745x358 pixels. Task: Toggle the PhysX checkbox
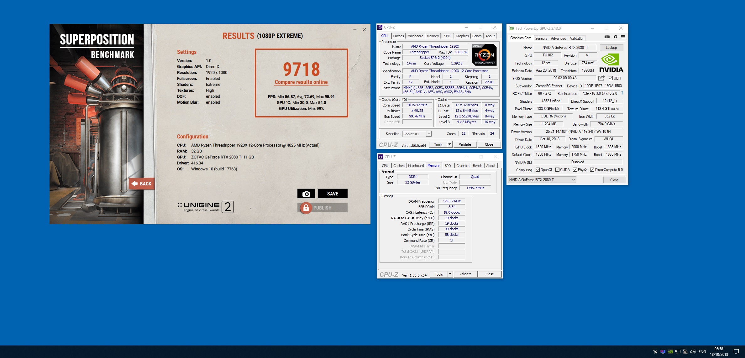tap(575, 170)
